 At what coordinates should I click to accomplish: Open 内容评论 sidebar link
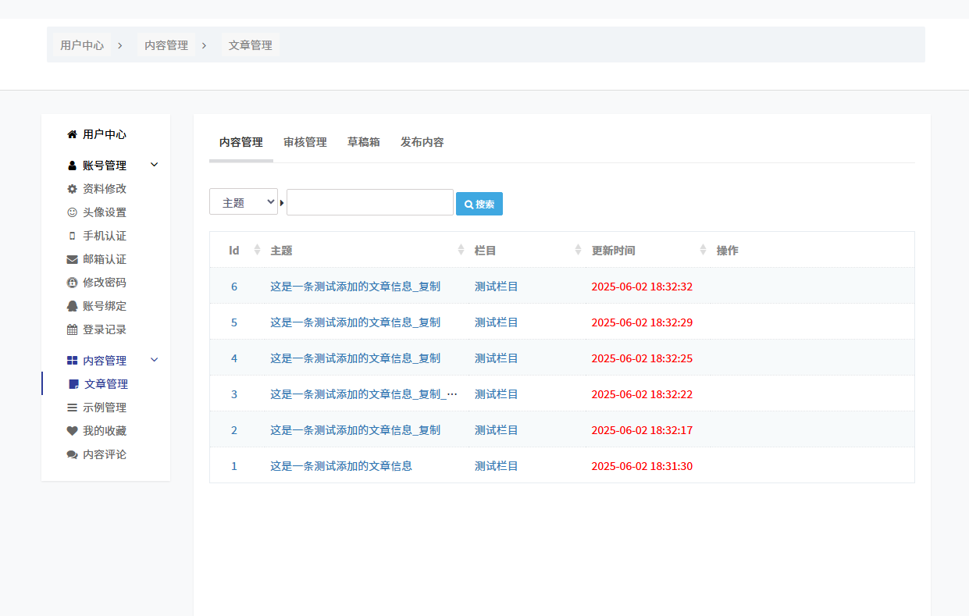(x=105, y=454)
